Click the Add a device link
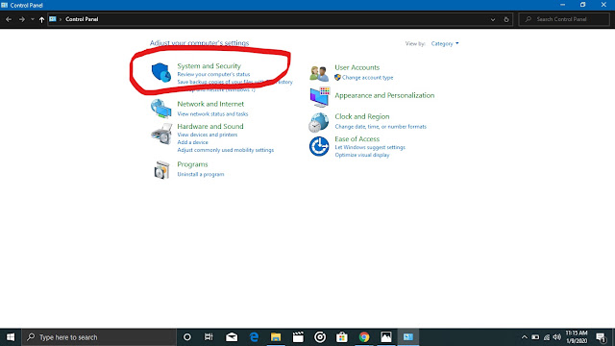615x346 pixels. [192, 142]
